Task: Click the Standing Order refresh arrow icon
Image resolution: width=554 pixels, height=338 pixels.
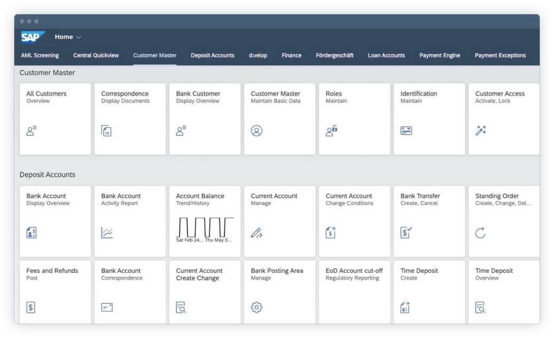Action: 480,233
